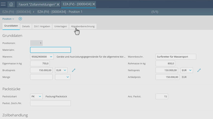
Task: Switch to the Details tab
Action: click(x=26, y=26)
